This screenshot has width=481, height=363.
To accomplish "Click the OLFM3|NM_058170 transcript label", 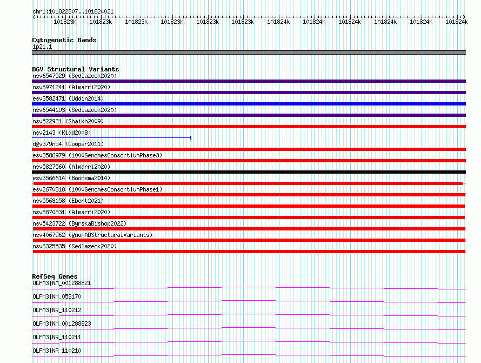I will click(x=57, y=296).
